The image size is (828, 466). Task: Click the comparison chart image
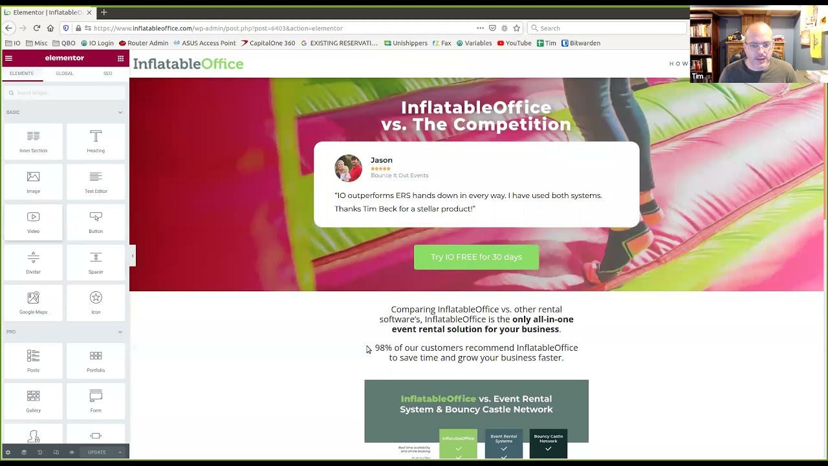[x=476, y=419]
